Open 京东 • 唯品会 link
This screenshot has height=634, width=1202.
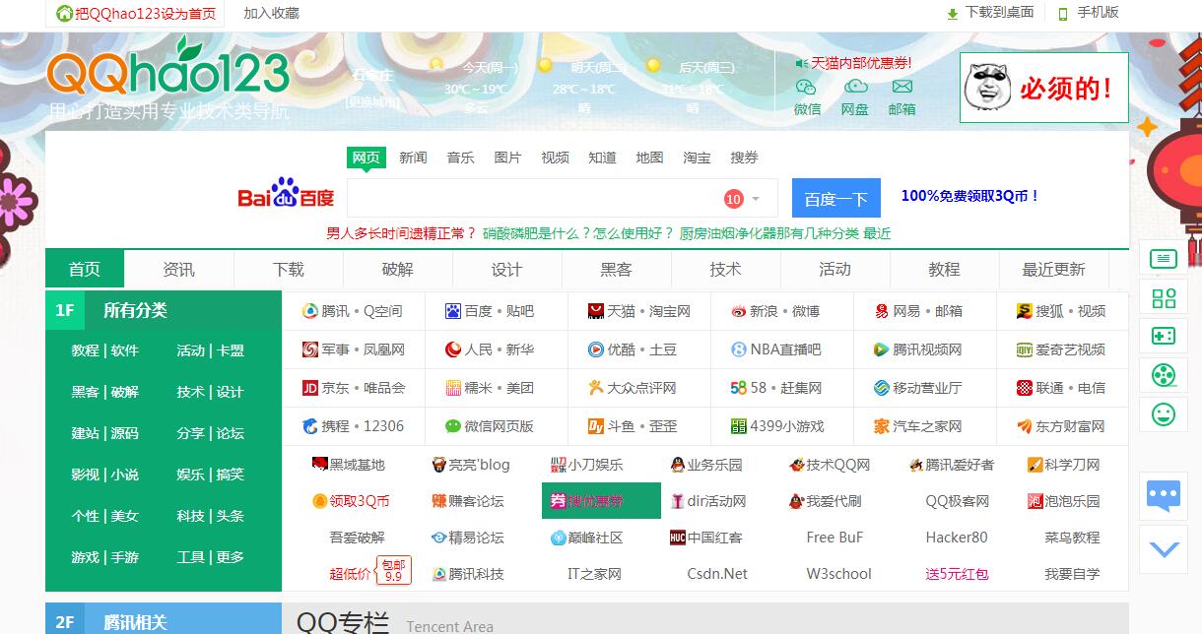tap(354, 388)
